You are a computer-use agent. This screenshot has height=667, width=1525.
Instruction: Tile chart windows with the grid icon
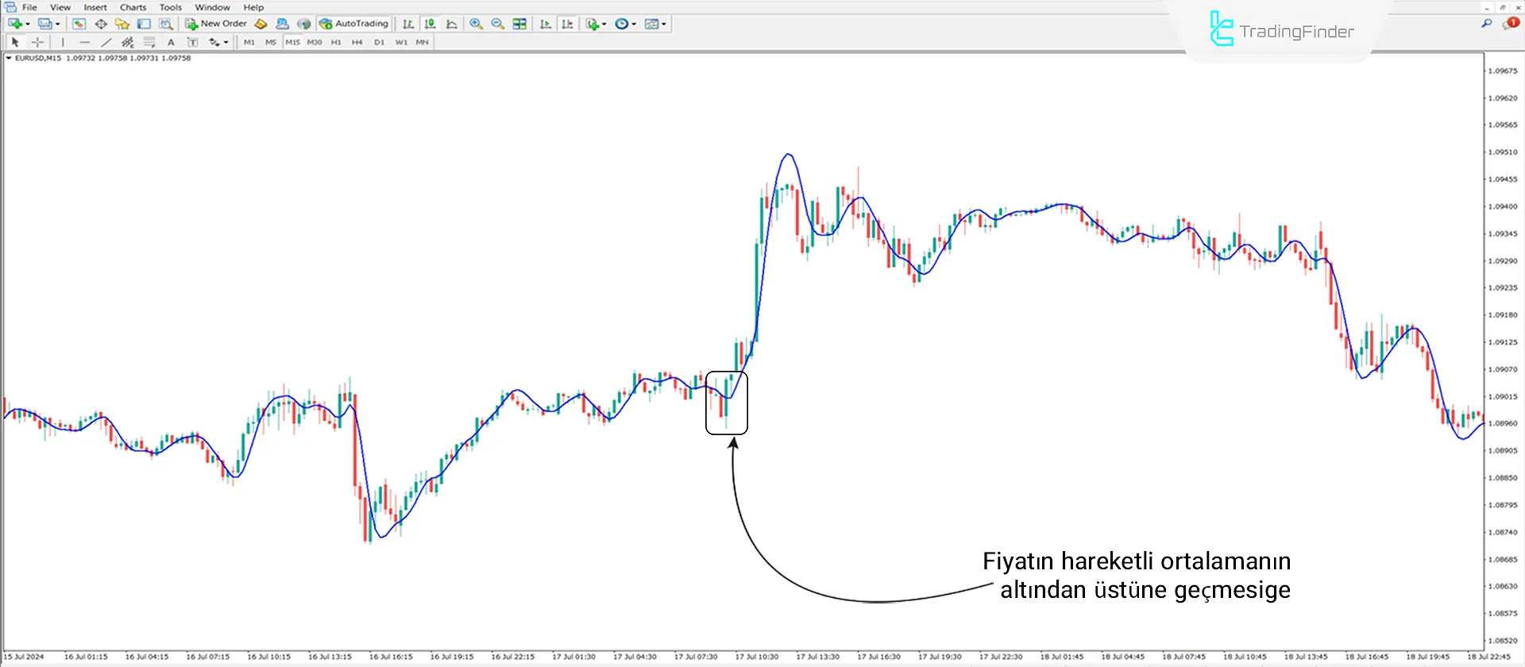point(519,24)
